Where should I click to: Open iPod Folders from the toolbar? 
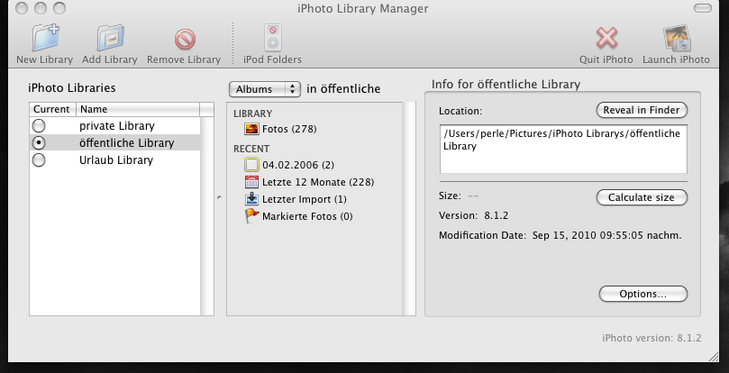click(x=272, y=40)
